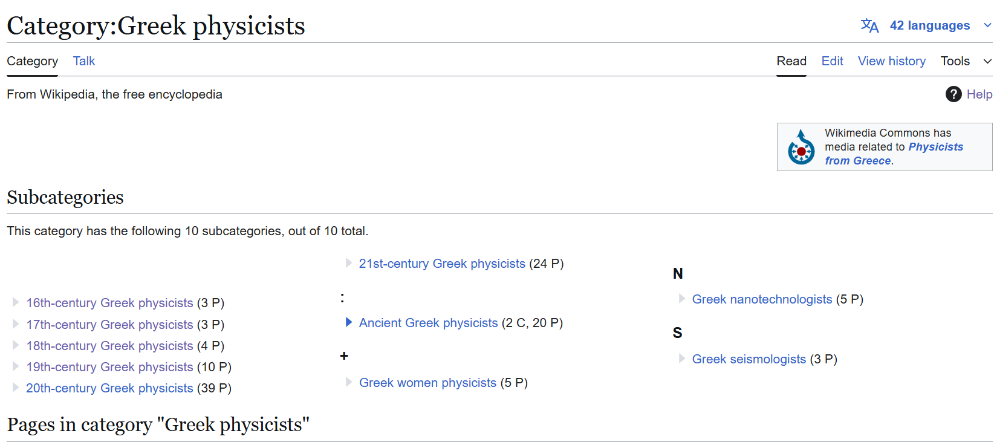Image resolution: width=994 pixels, height=445 pixels.
Task: Click the Help question mark icon
Action: 953,94
